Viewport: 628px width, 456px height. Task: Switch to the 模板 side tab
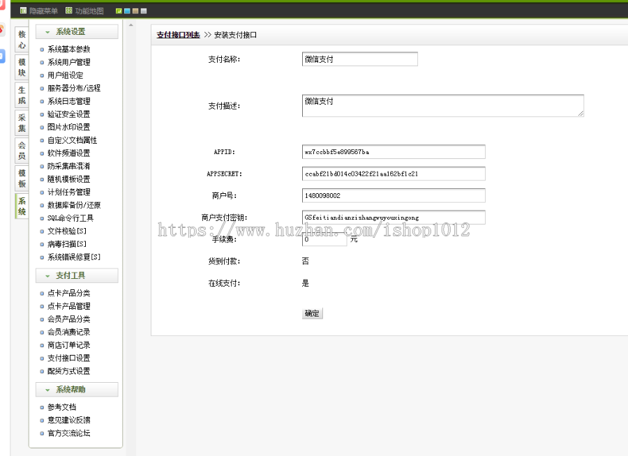click(x=22, y=178)
